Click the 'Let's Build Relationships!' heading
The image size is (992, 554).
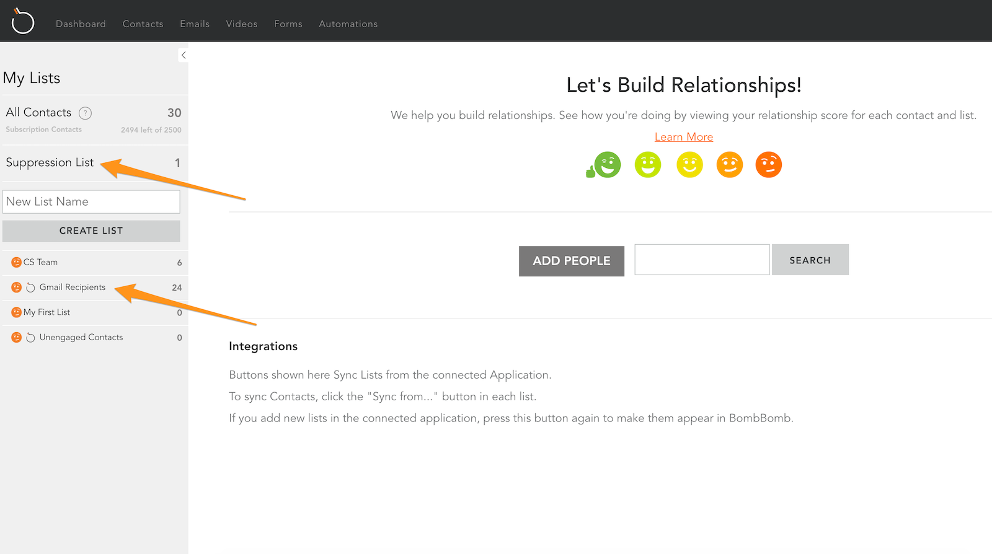[x=684, y=85]
